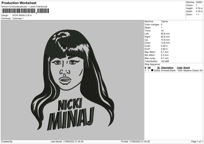Click the Down value 73.6 mm
Screen dimensions: 204x144
[x=165, y=43]
